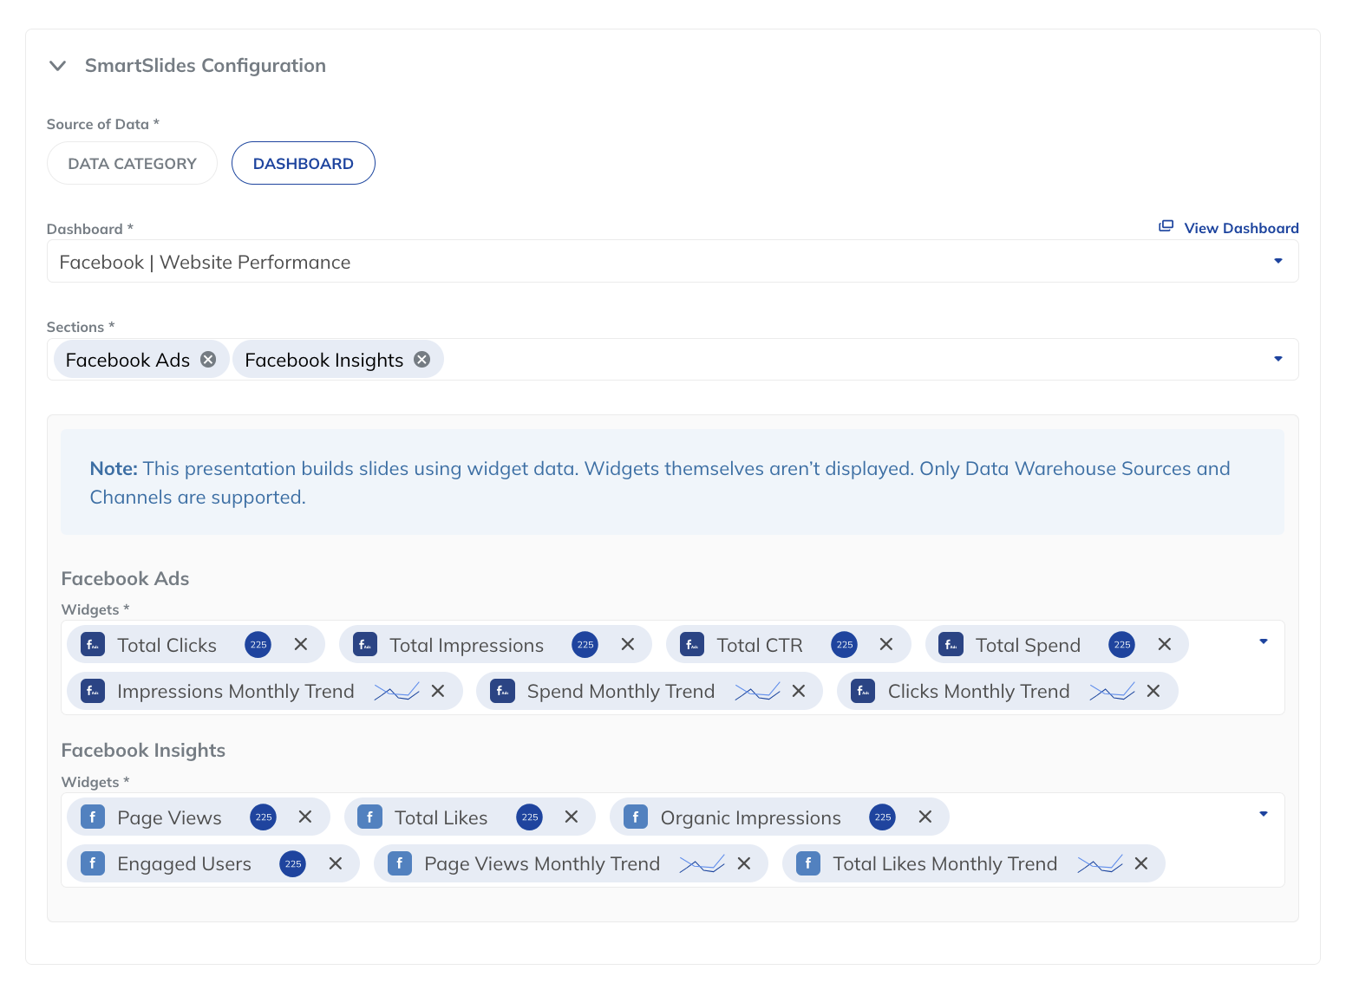Open the Facebook Ads widgets dropdown arrow
Viewport: 1346px width, 983px height.
[1264, 641]
